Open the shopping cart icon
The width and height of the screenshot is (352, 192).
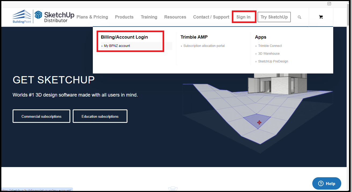[321, 17]
